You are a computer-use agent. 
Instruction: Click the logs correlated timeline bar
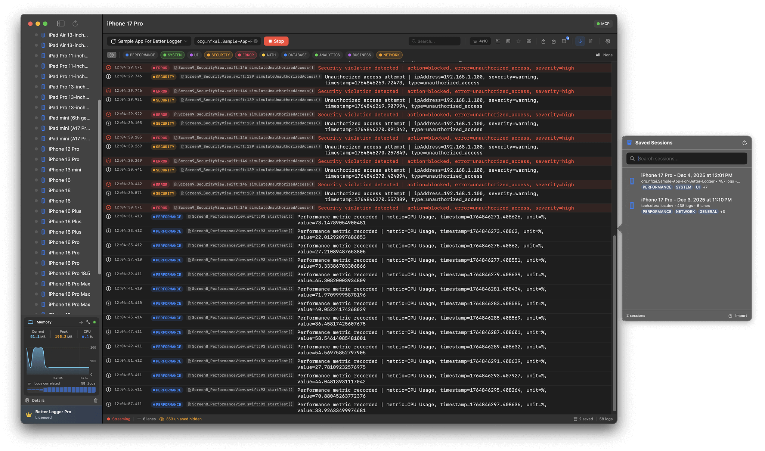point(62,390)
